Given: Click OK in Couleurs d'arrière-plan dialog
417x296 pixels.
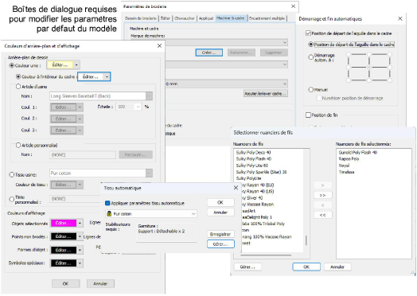Looking at the screenshot, I should click(66, 284).
